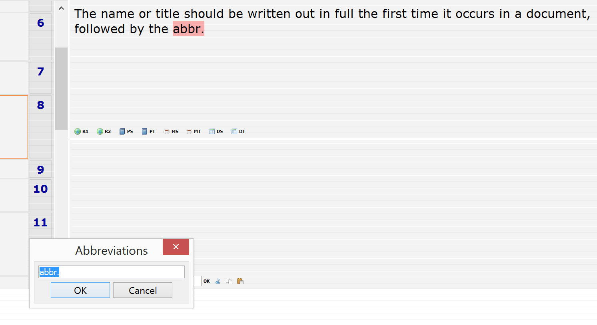Click the scissors cut icon
597x325 pixels.
[218, 281]
